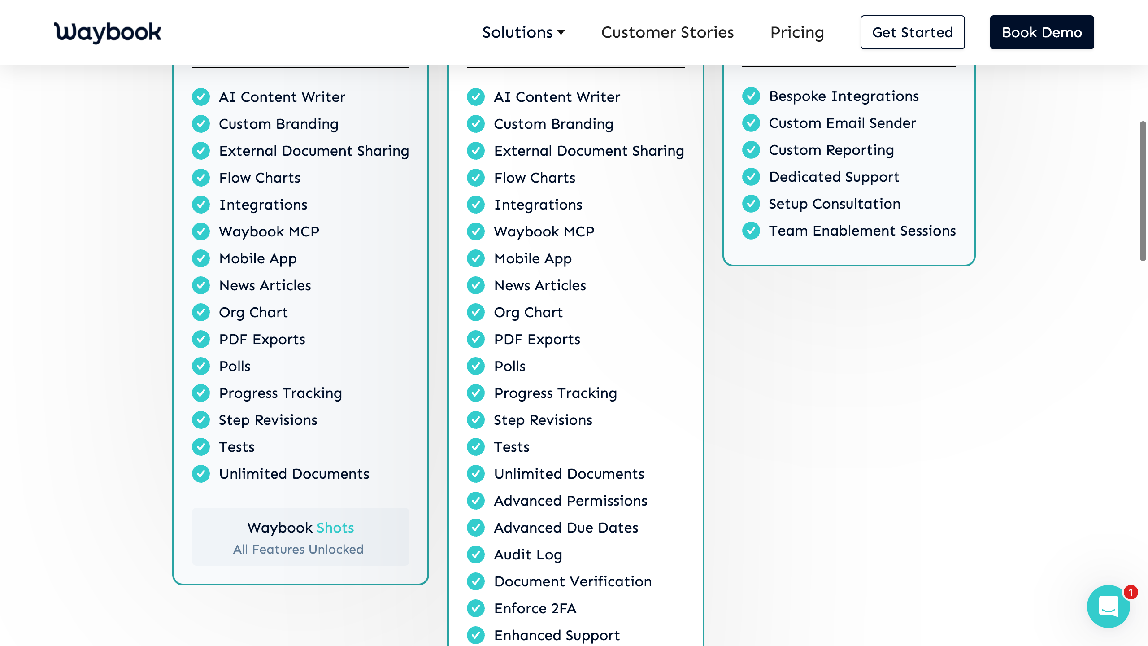Click the checkmark beside Bespoke Integrations
The image size is (1148, 646).
[751, 96]
